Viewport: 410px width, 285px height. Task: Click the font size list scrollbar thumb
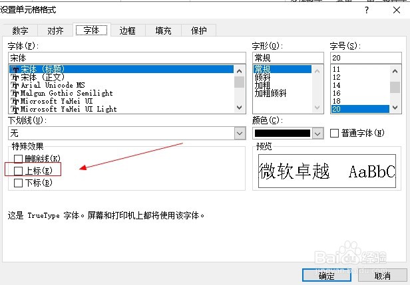395,87
